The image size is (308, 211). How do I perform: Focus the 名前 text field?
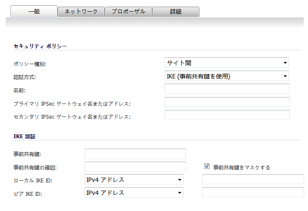coord(227,88)
